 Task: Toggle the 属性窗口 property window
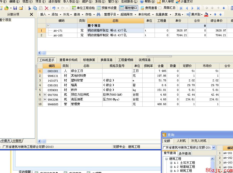[129, 8]
